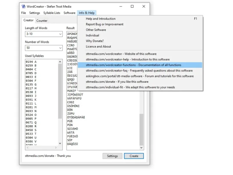
Task: Click right arrow of syllables horizontal scrollbar
Action: (x=56, y=148)
